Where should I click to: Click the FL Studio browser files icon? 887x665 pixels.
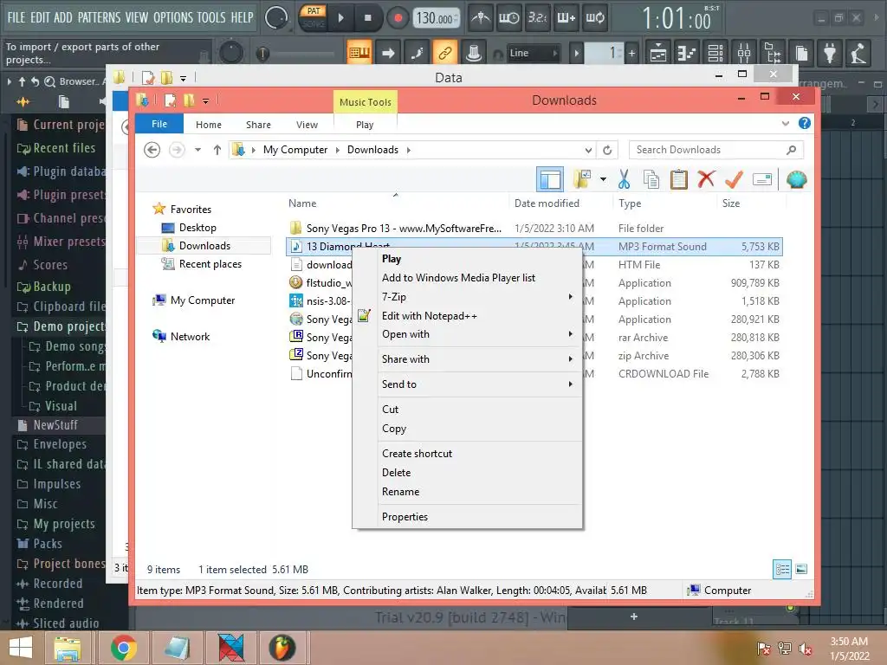coord(64,102)
